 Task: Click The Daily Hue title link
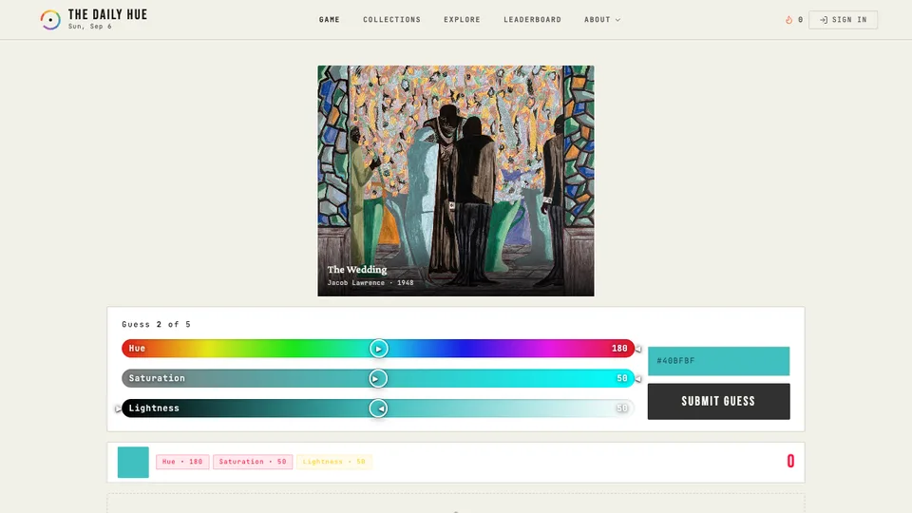[107, 14]
